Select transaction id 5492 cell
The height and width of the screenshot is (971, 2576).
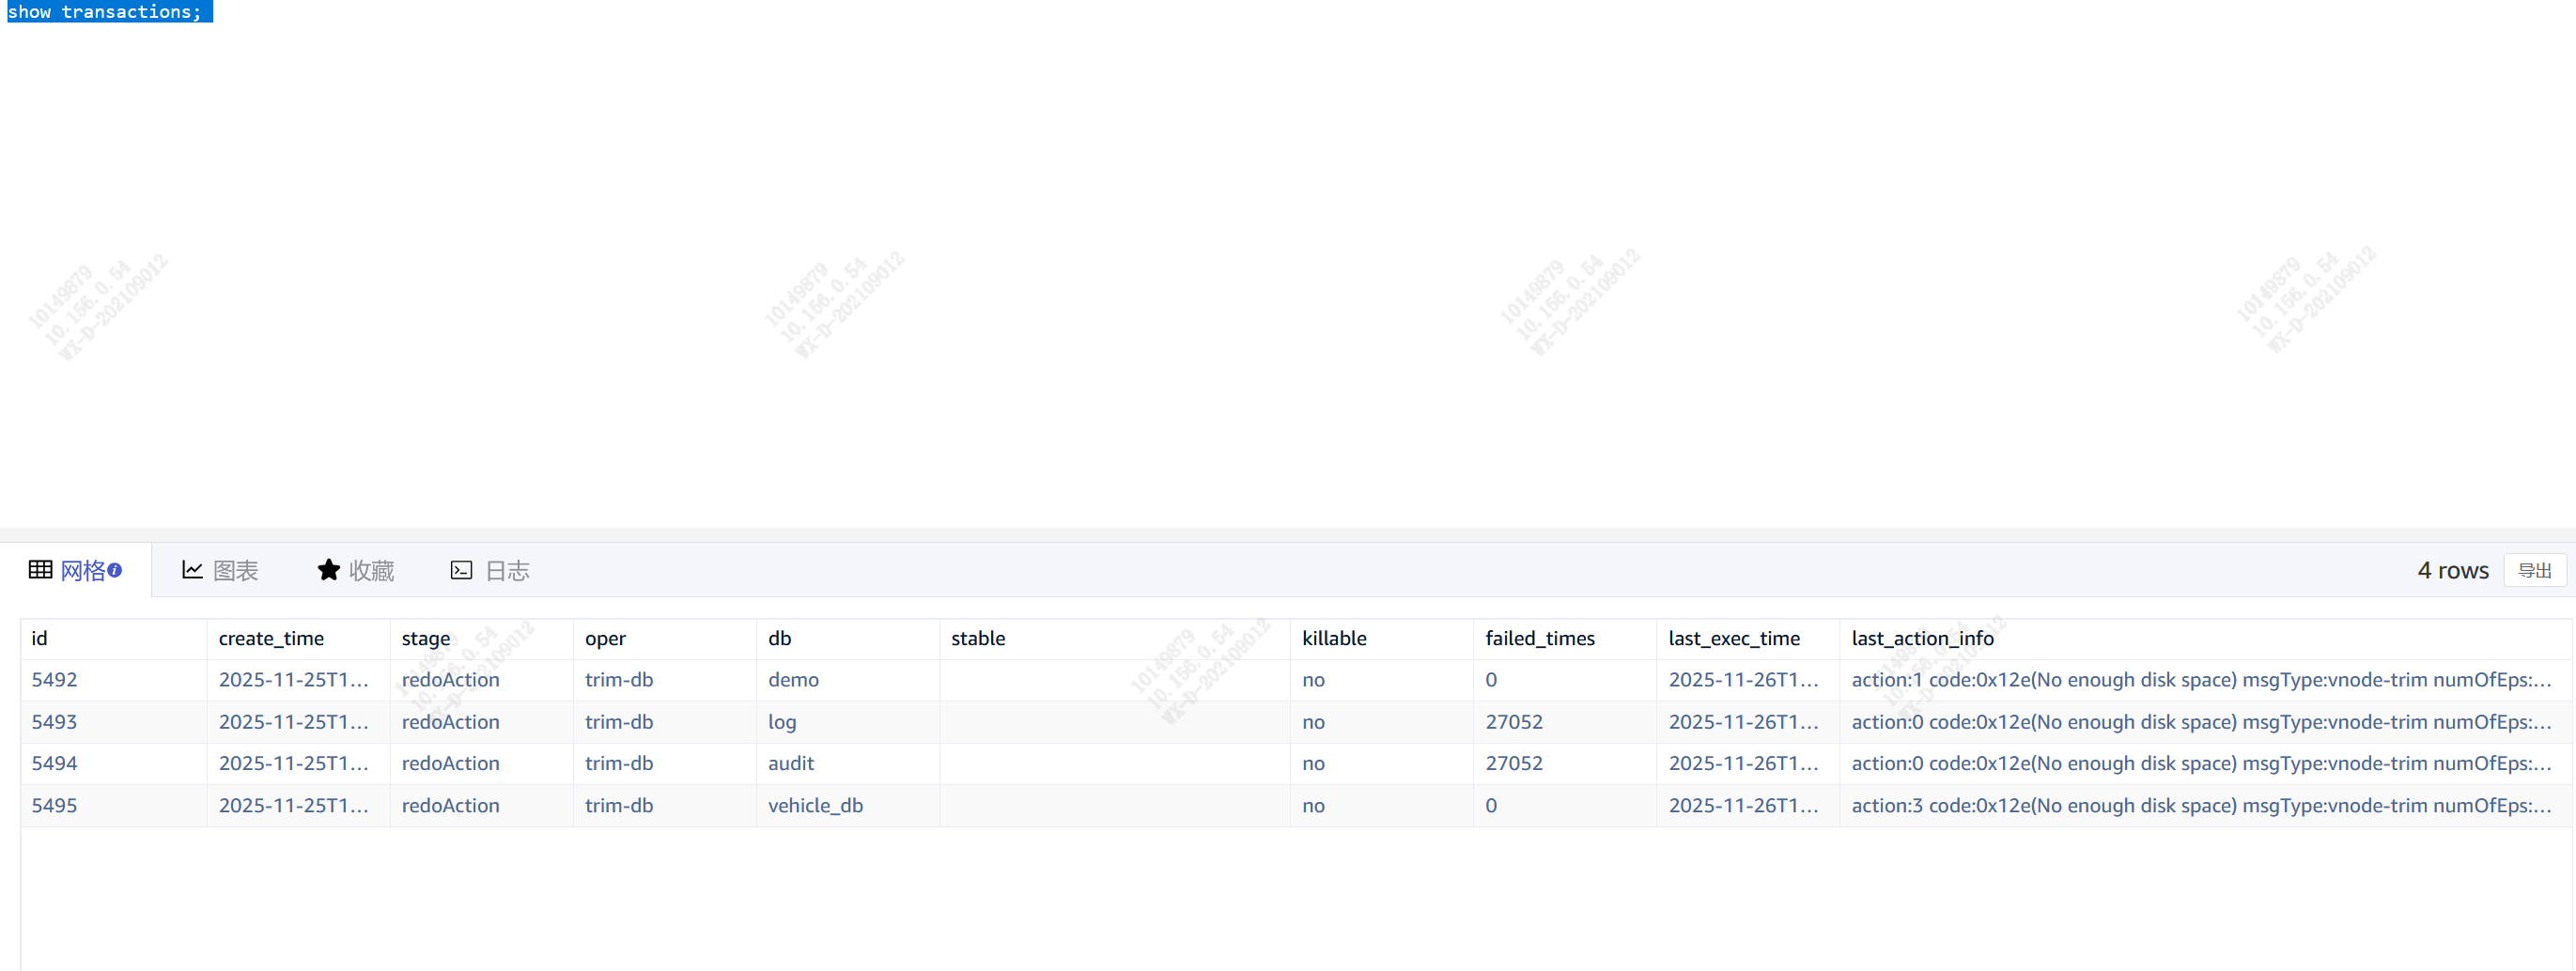(54, 680)
